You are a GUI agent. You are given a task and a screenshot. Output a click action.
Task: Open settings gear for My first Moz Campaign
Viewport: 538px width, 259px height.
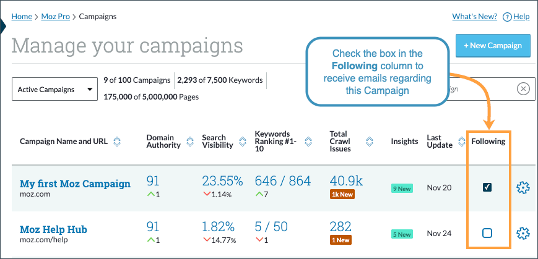click(523, 188)
